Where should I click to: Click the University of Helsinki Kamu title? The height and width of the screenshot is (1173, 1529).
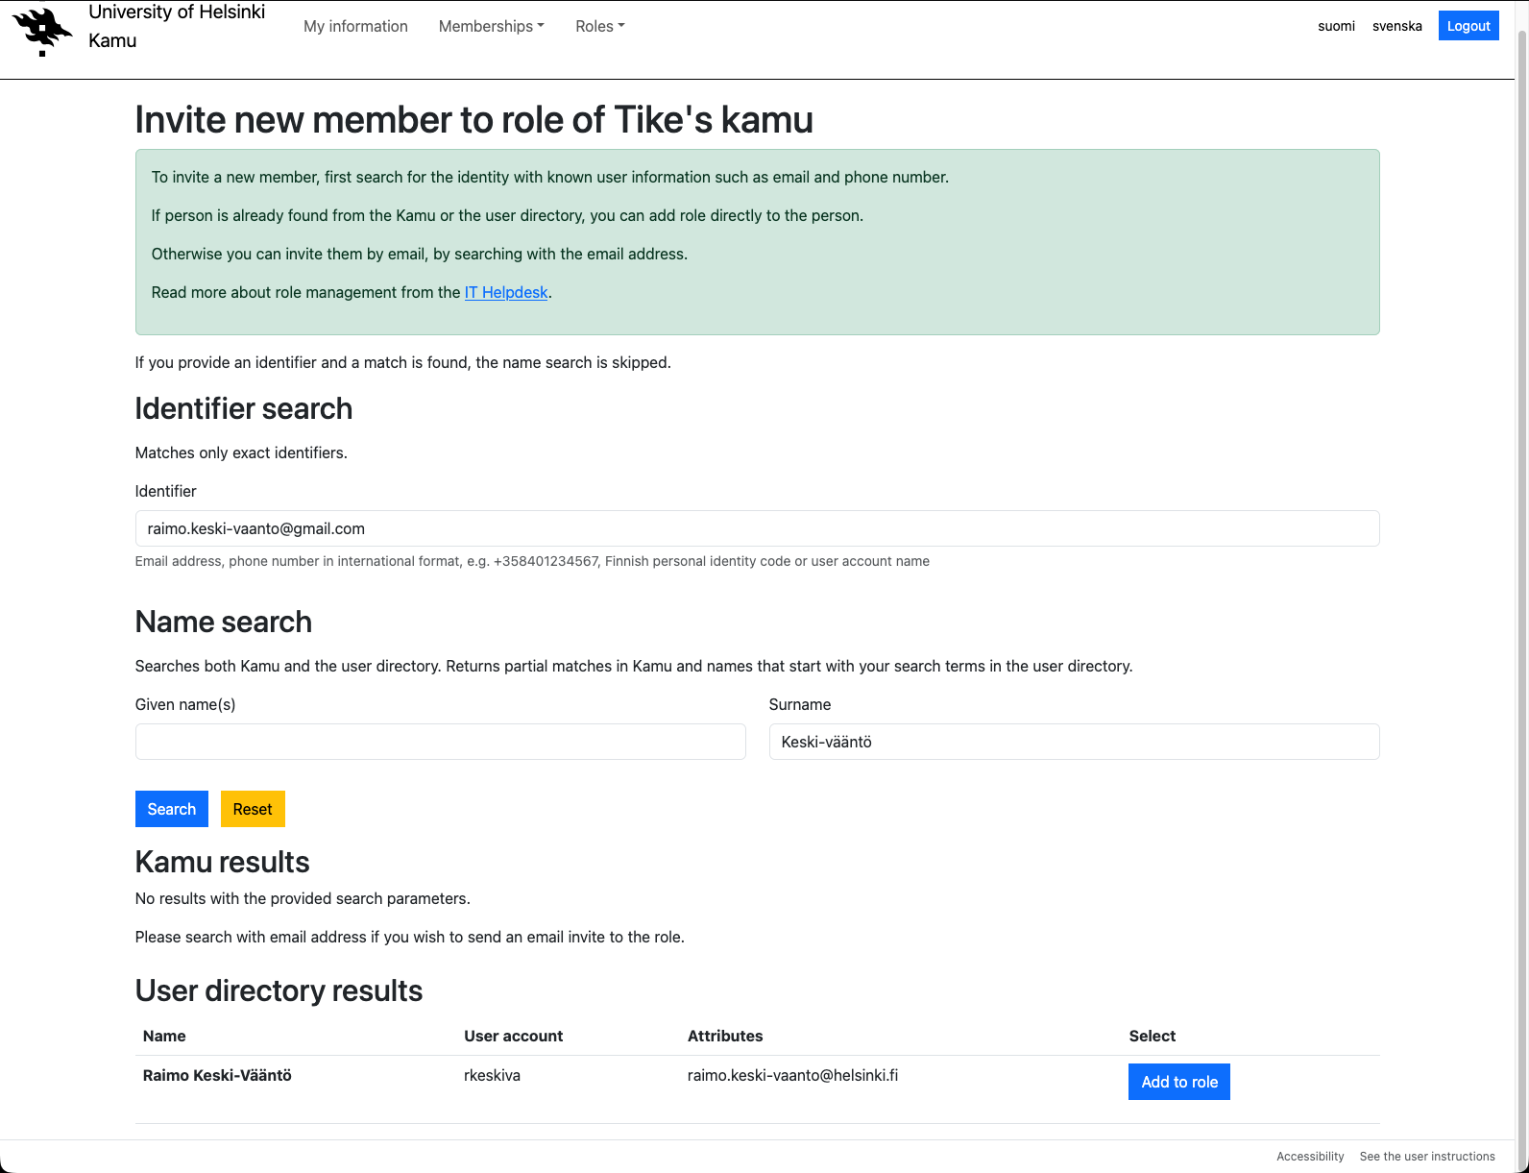[x=177, y=26]
